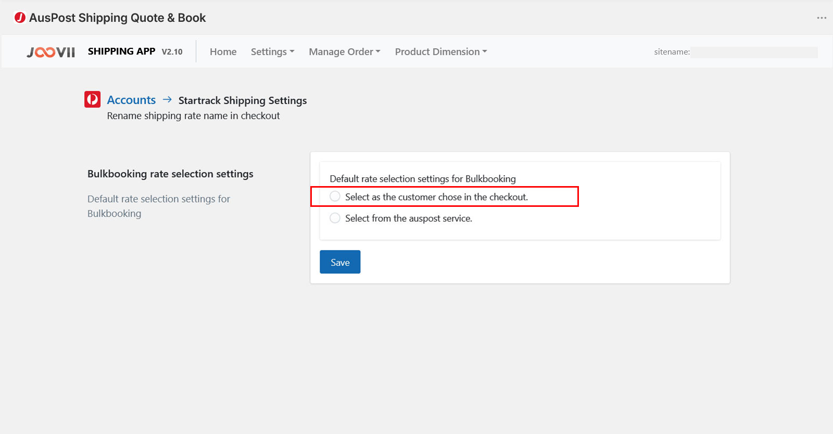Click the 'Bulkbooking rate selection settings' heading

[x=170, y=174]
